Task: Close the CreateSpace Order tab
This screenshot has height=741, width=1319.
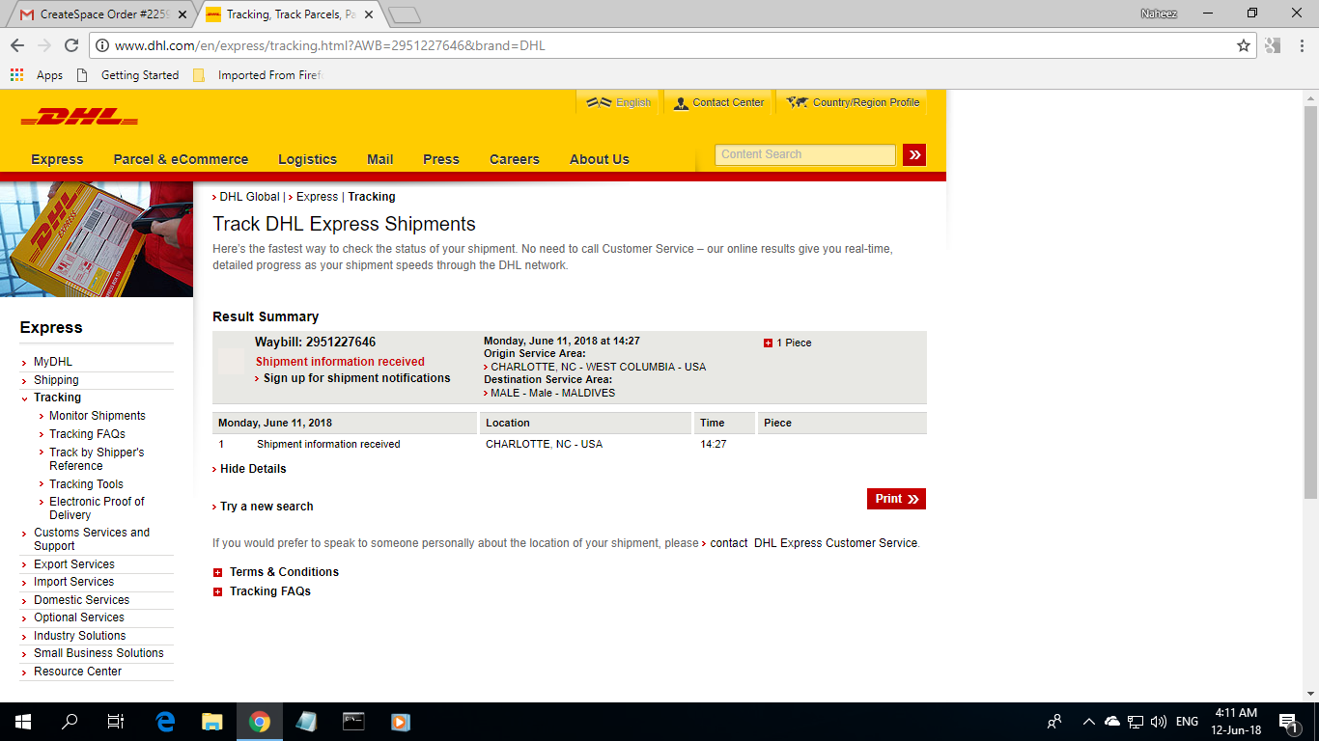Action: [182, 14]
